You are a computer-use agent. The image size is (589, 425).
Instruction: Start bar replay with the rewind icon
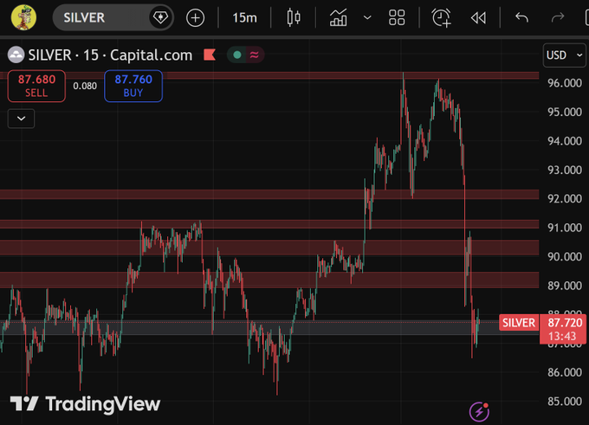tap(478, 17)
